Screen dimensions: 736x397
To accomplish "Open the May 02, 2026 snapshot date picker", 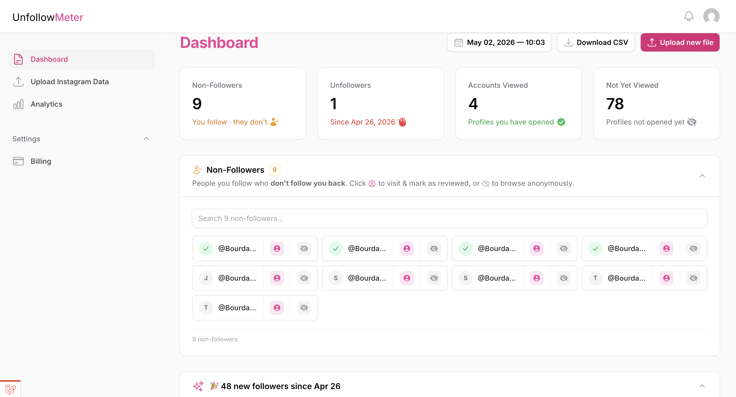I will [499, 42].
